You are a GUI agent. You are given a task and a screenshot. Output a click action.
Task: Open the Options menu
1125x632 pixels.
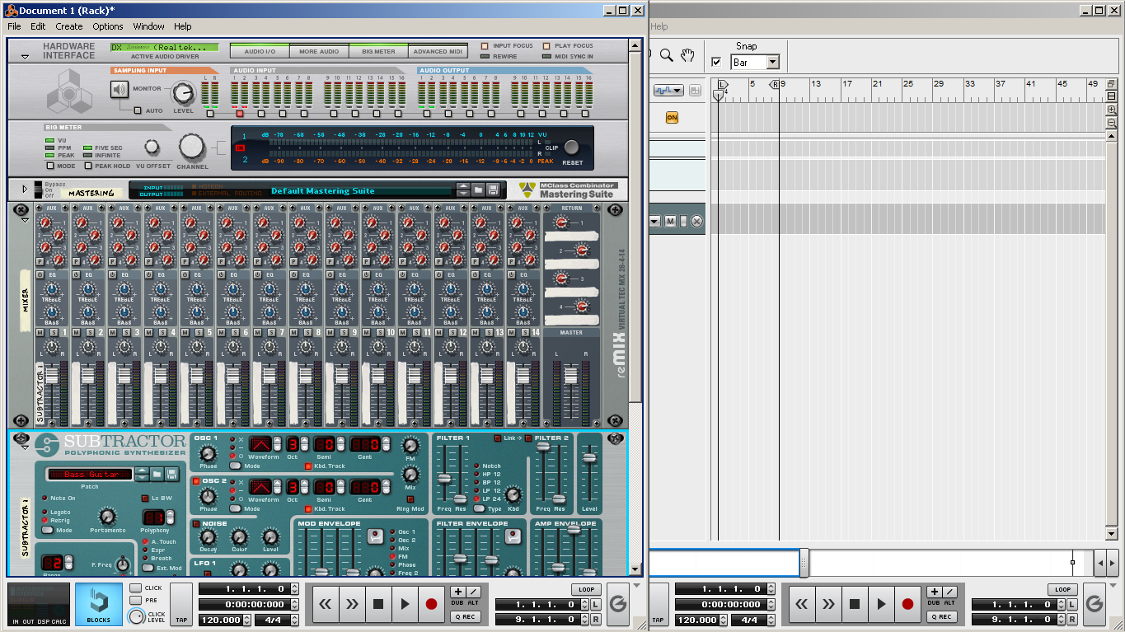pos(108,26)
